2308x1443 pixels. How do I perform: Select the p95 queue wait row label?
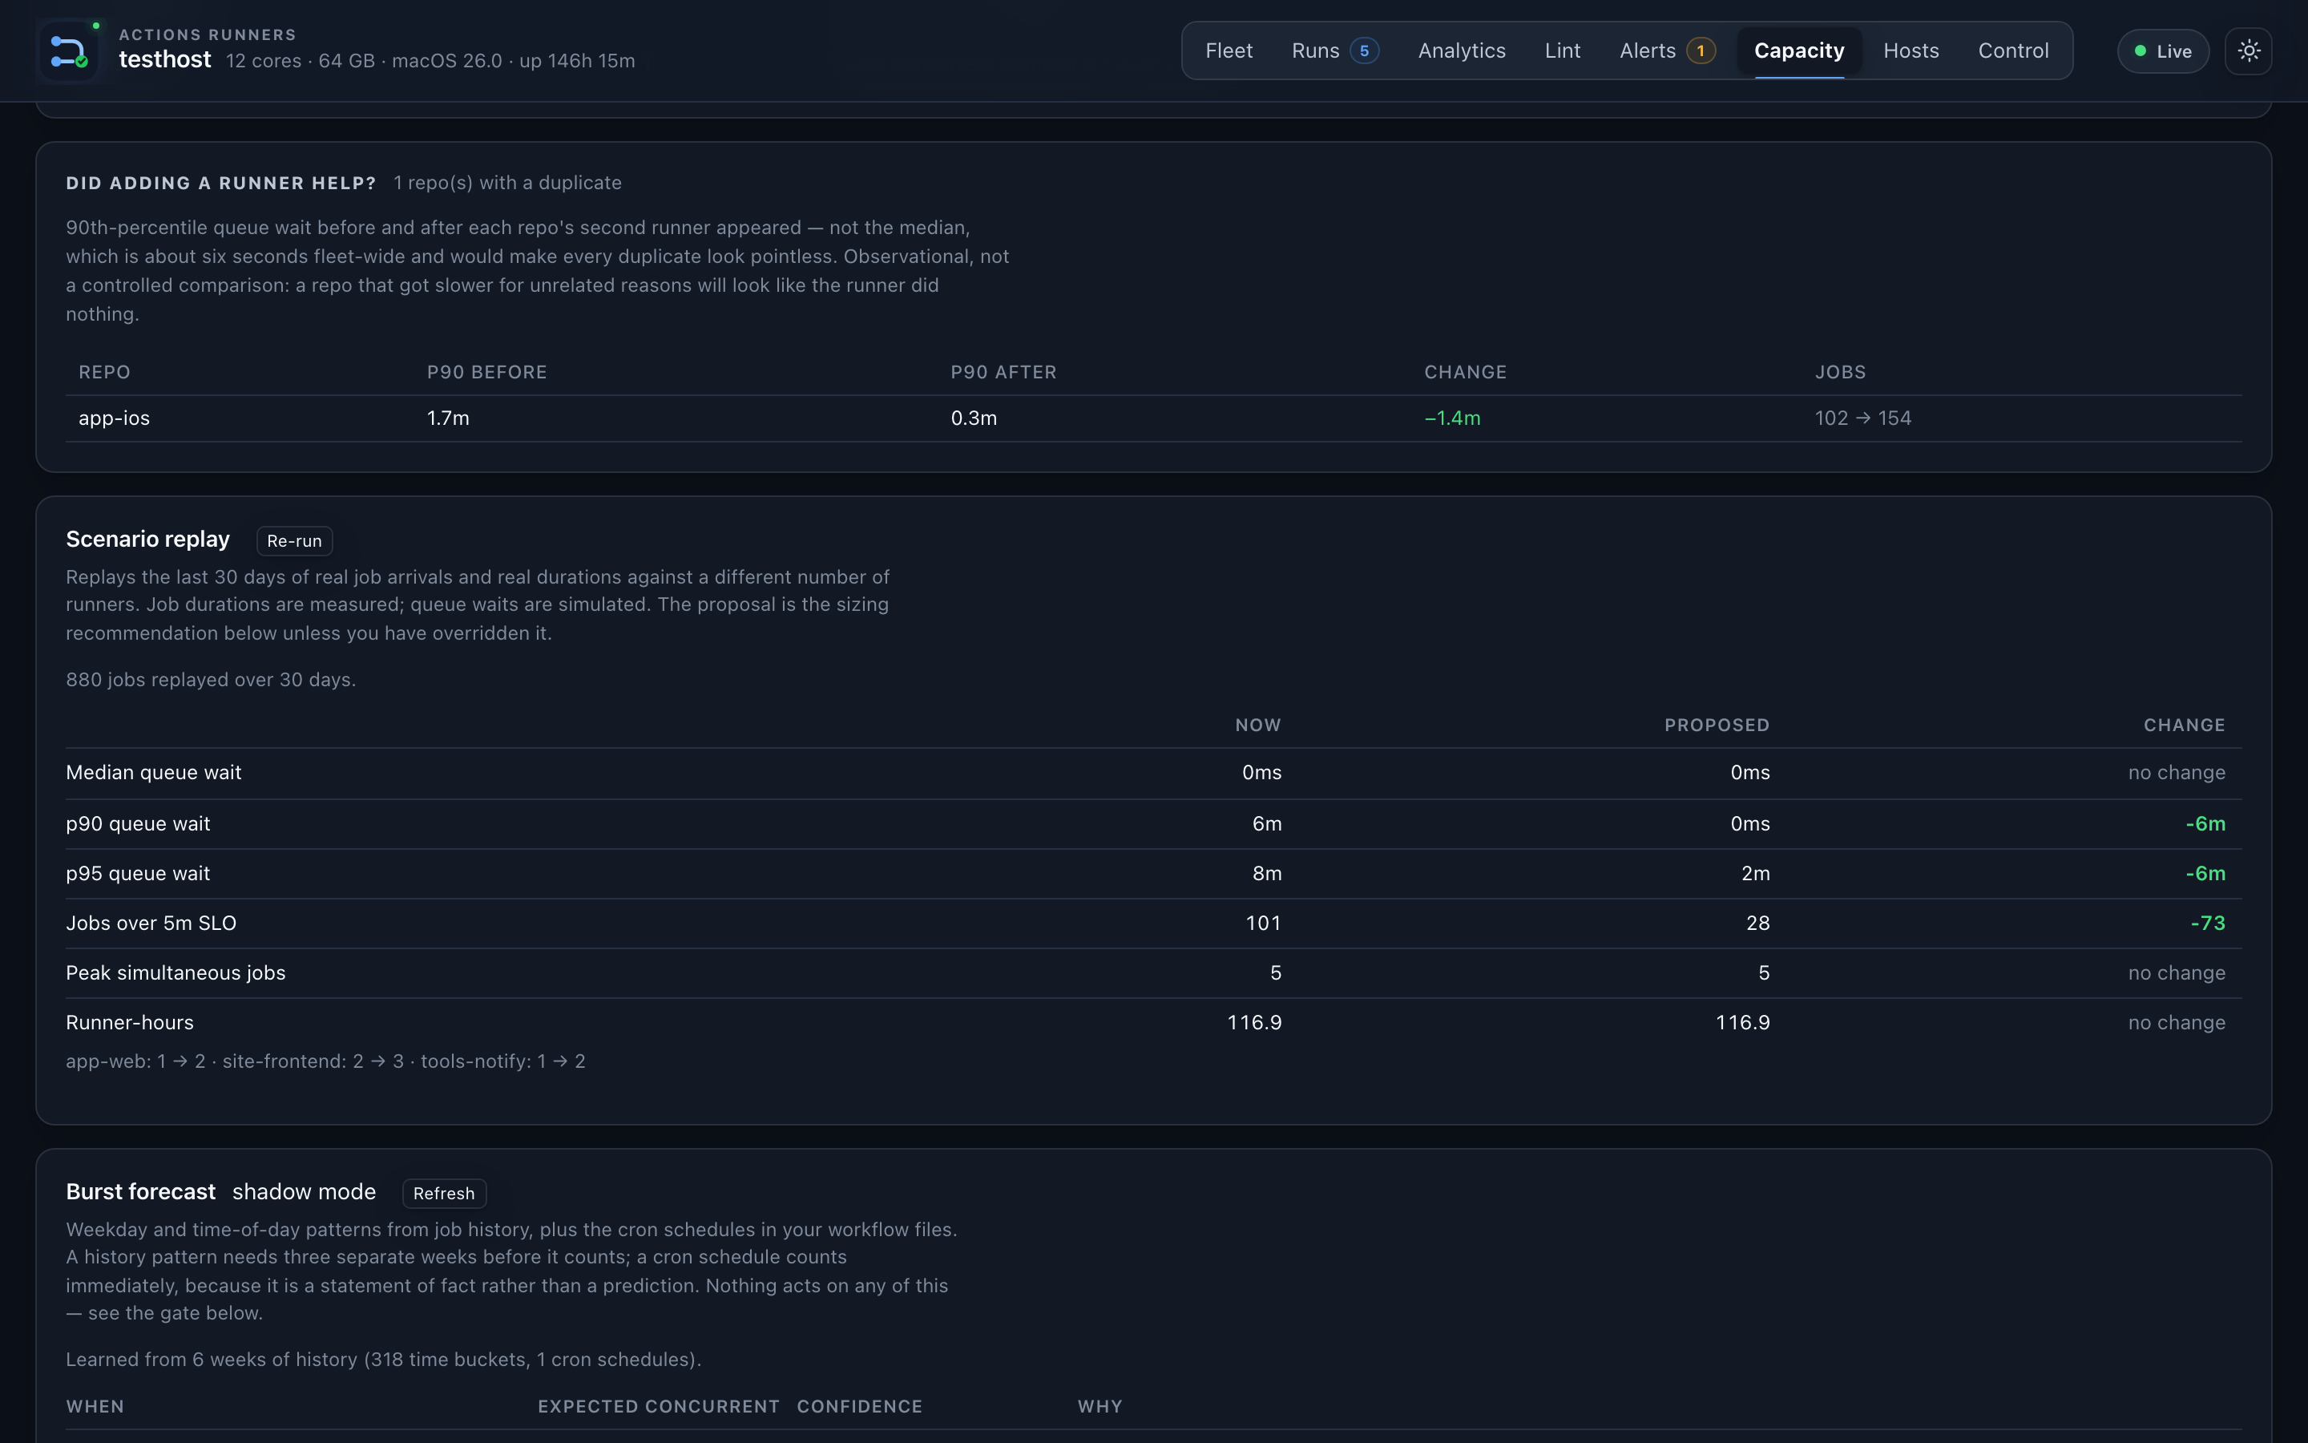139,874
